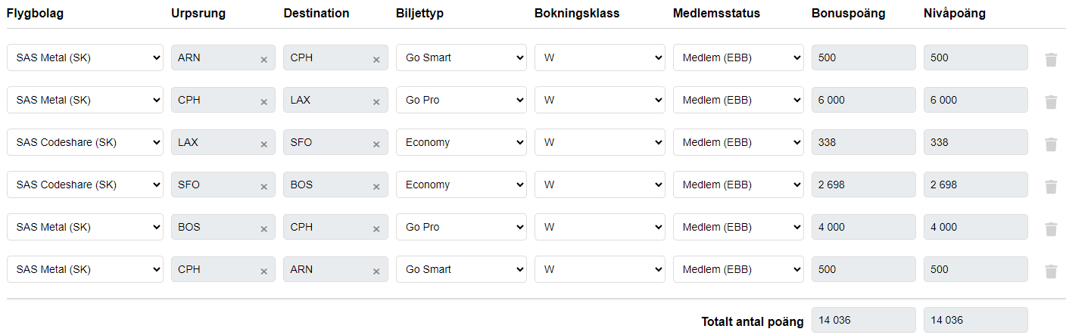Trash the BOS to CPH row
1066x335 pixels.
coord(1050,228)
